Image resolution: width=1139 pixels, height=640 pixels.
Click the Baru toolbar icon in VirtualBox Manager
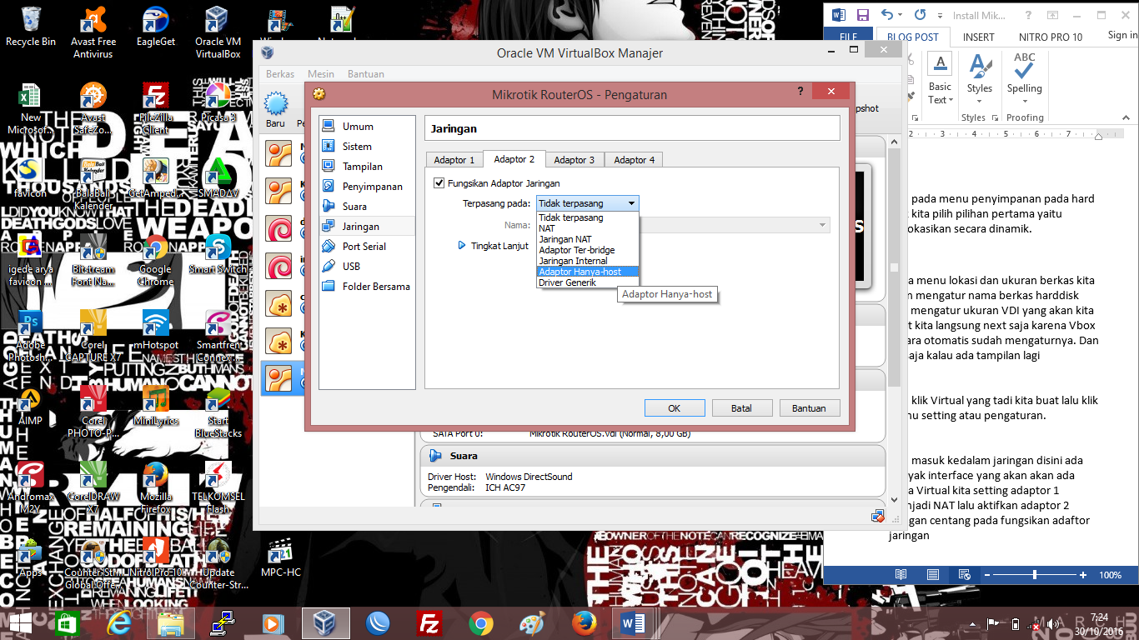(x=276, y=110)
